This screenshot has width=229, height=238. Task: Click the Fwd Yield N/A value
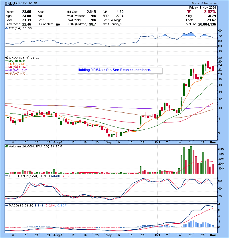(x=93, y=20)
